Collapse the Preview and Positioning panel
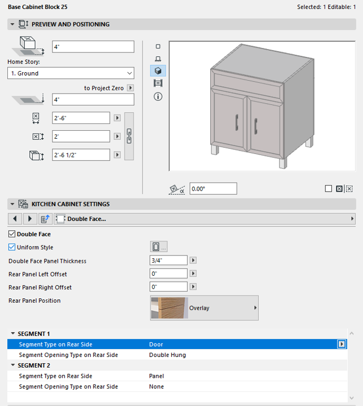The width and height of the screenshot is (363, 406). (12, 24)
